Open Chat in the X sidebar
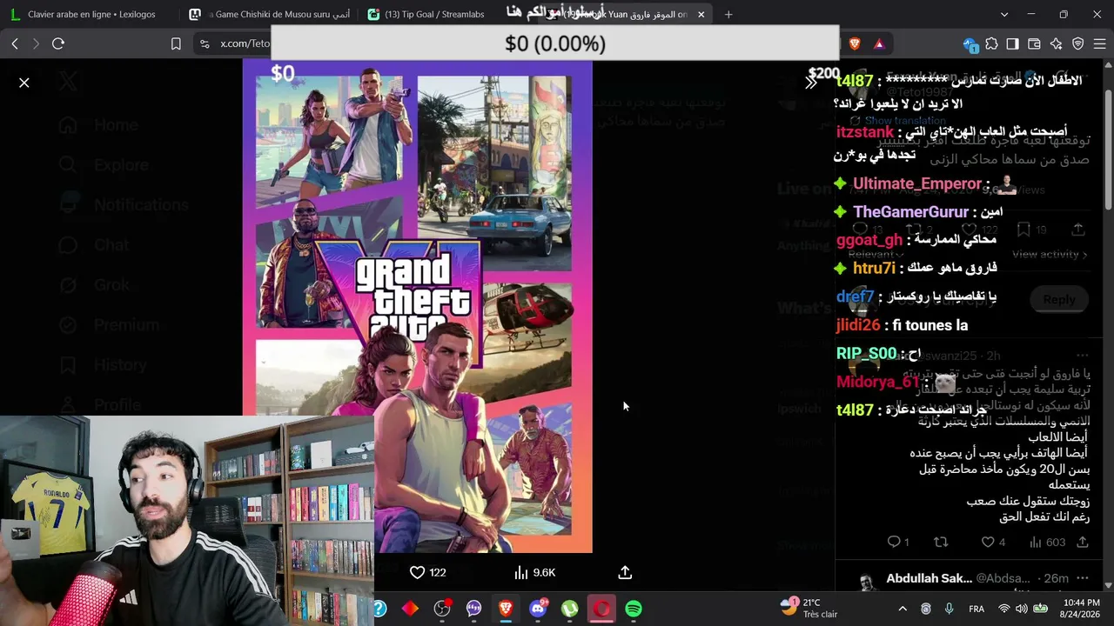This screenshot has height=626, width=1114. coord(94,245)
